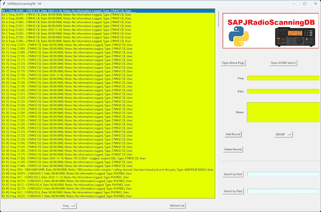Open the Freq sort dropdown
The width and height of the screenshot is (321, 212).
coord(69,205)
